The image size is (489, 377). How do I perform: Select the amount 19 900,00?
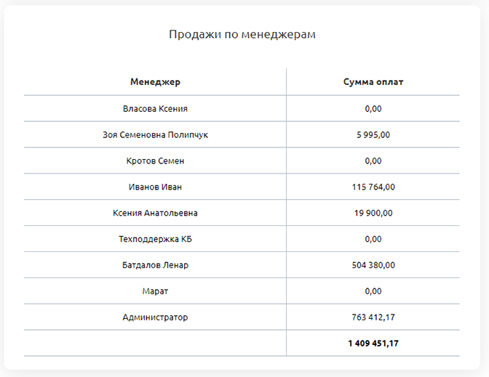(x=373, y=213)
